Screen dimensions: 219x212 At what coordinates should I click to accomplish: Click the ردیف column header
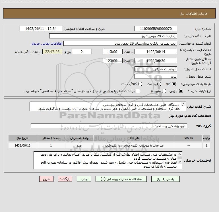point(206,138)
